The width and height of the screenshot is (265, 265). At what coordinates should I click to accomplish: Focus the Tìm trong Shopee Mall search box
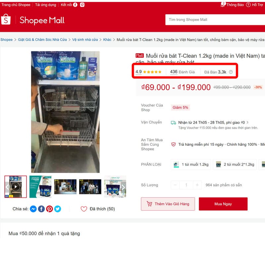point(215,20)
